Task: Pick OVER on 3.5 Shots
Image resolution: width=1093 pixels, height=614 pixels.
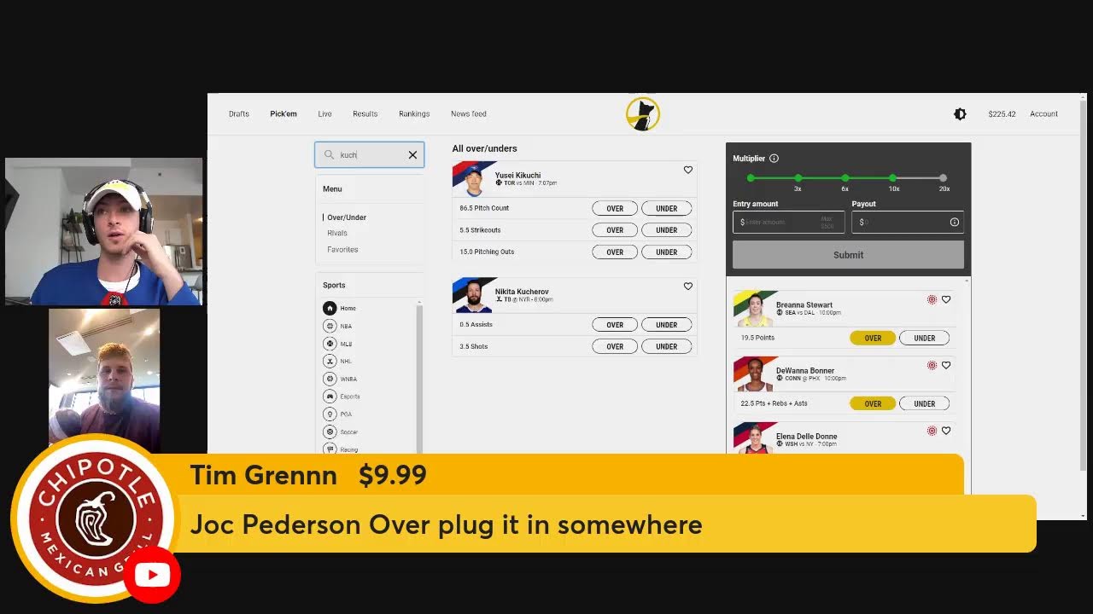Action: click(x=615, y=346)
